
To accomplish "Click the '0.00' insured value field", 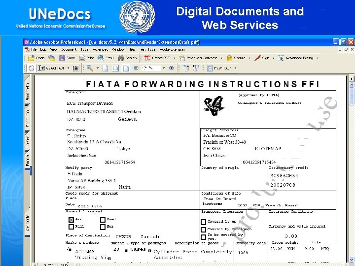I will coord(291,236).
